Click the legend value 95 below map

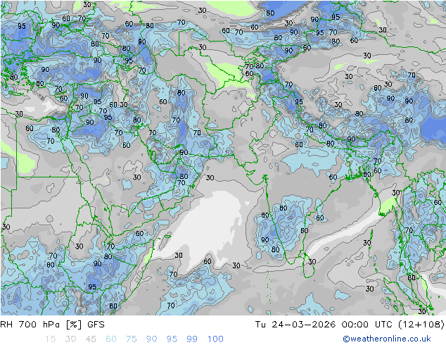[x=172, y=339]
